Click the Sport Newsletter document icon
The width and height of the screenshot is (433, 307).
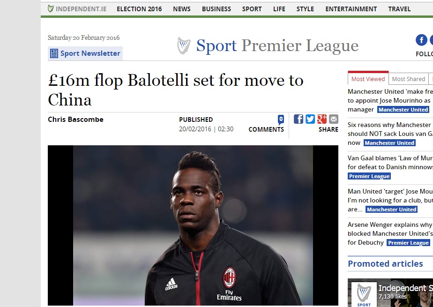(x=54, y=53)
